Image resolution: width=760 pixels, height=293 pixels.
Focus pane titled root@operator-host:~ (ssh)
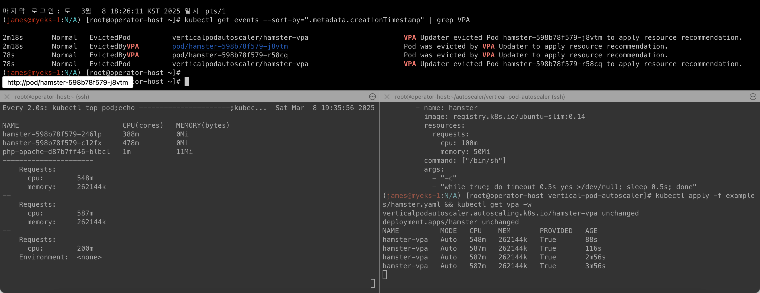pos(52,97)
